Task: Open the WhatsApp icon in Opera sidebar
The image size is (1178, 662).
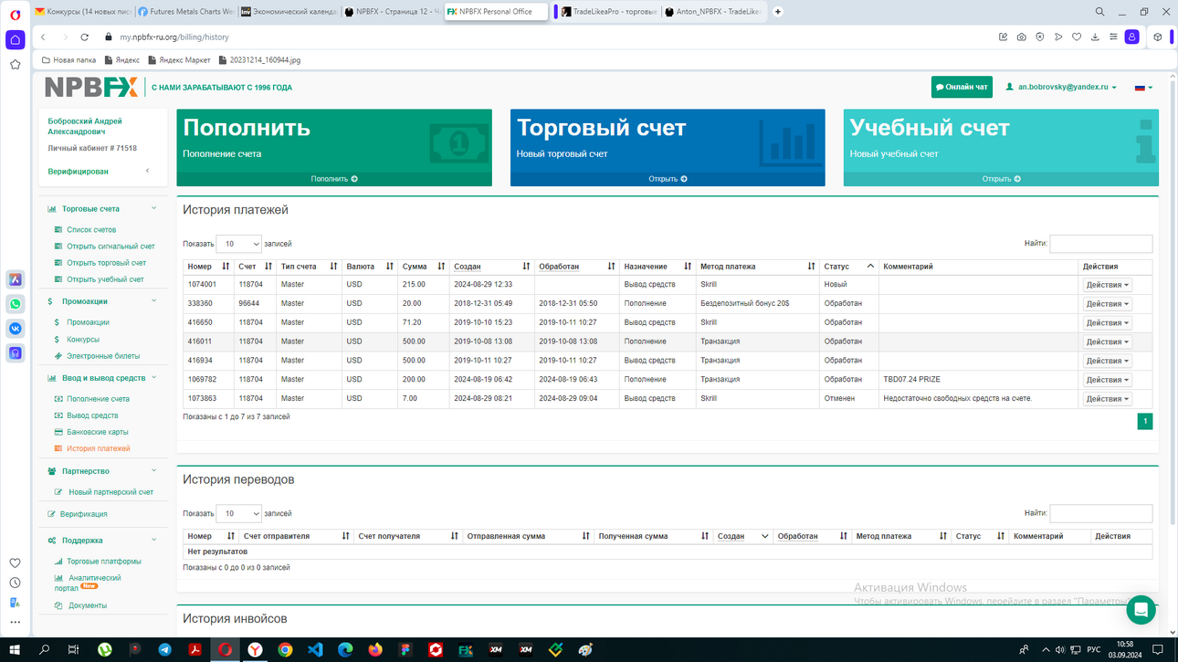Action: point(16,304)
